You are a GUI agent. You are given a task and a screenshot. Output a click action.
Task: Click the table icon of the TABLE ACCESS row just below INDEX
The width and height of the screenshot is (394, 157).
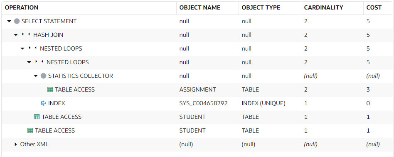point(37,117)
